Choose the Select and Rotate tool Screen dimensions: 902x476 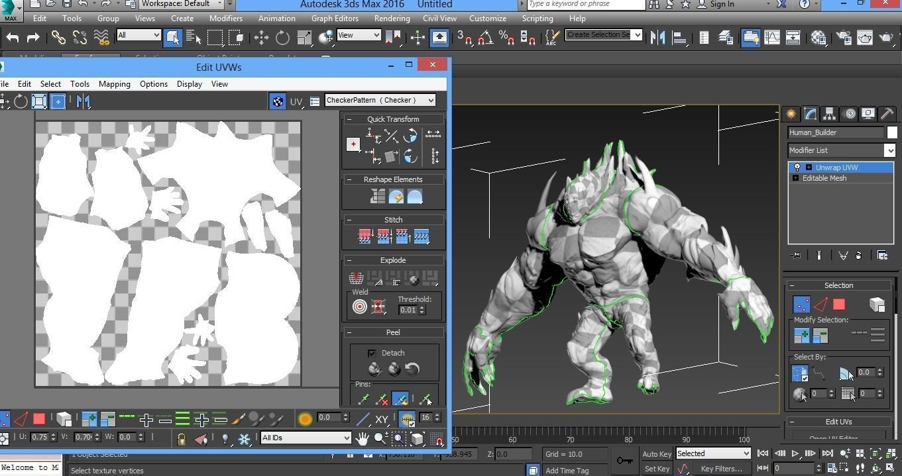[282, 38]
